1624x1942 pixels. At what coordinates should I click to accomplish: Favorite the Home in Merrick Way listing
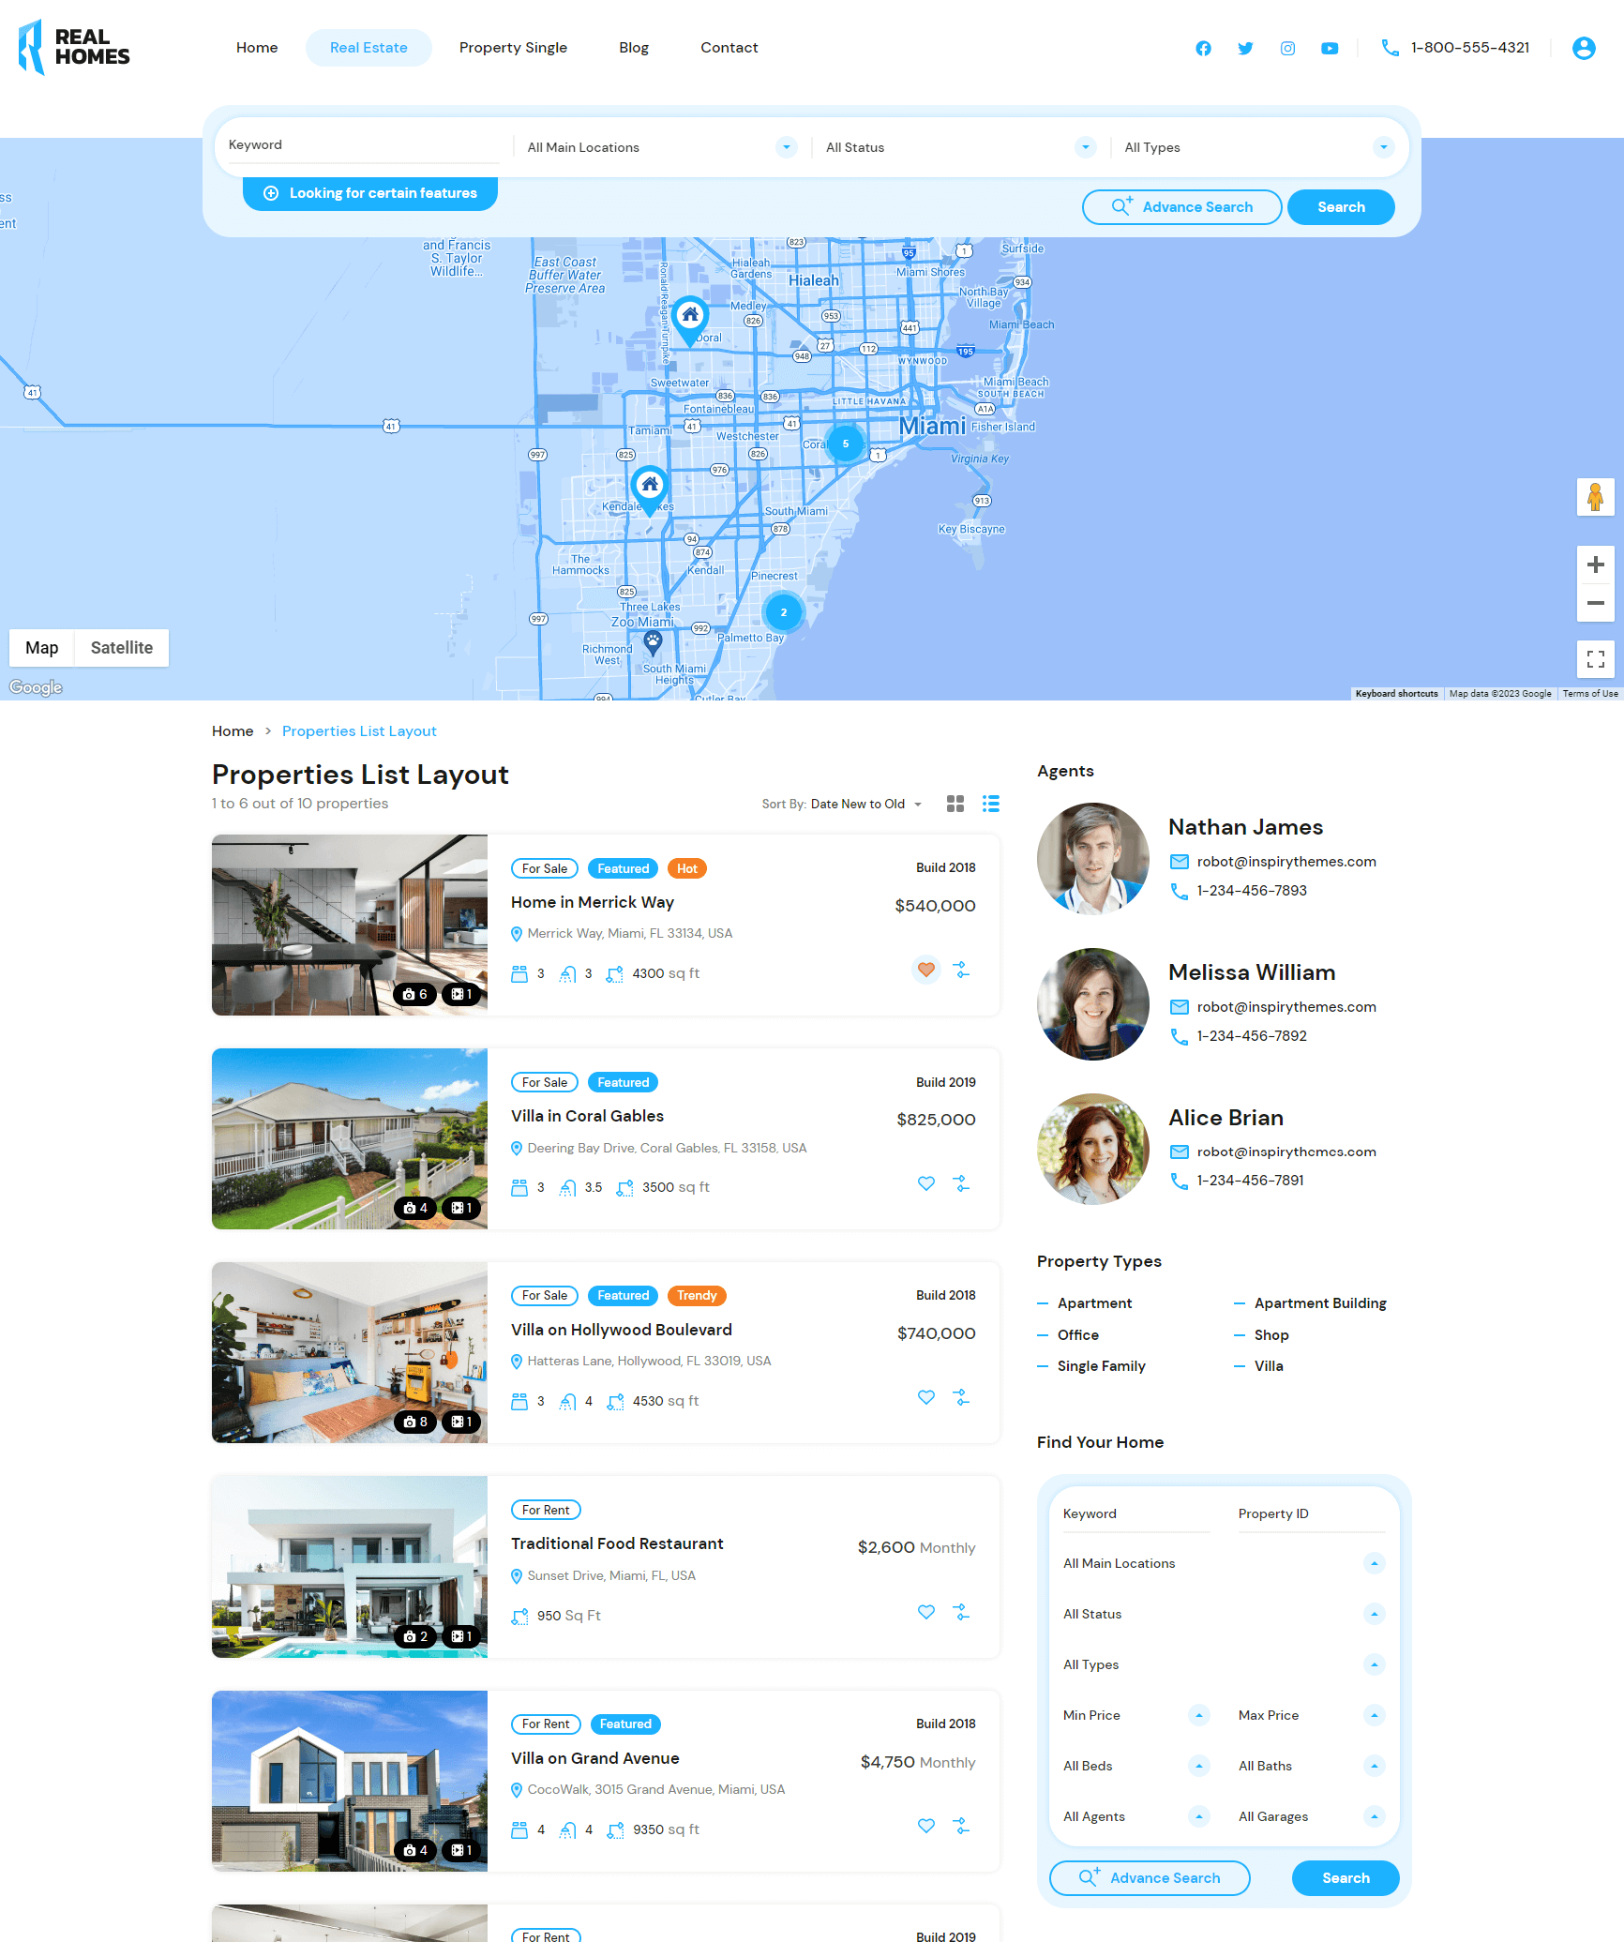[926, 970]
